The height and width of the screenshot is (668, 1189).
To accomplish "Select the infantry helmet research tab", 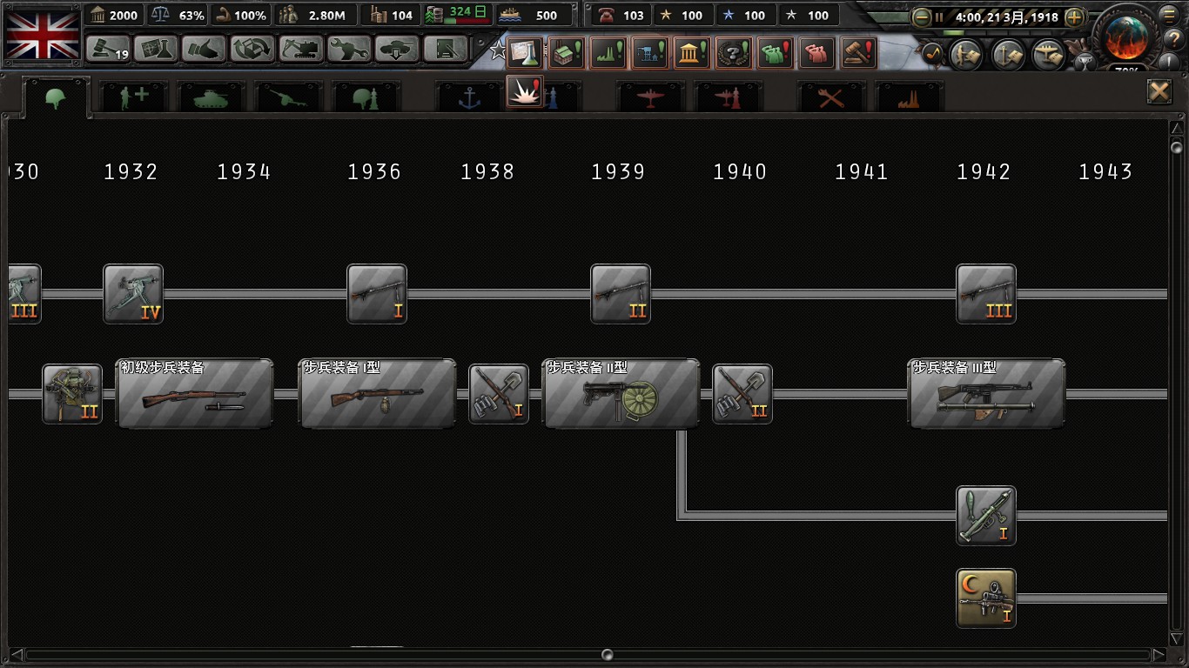I will click(57, 97).
